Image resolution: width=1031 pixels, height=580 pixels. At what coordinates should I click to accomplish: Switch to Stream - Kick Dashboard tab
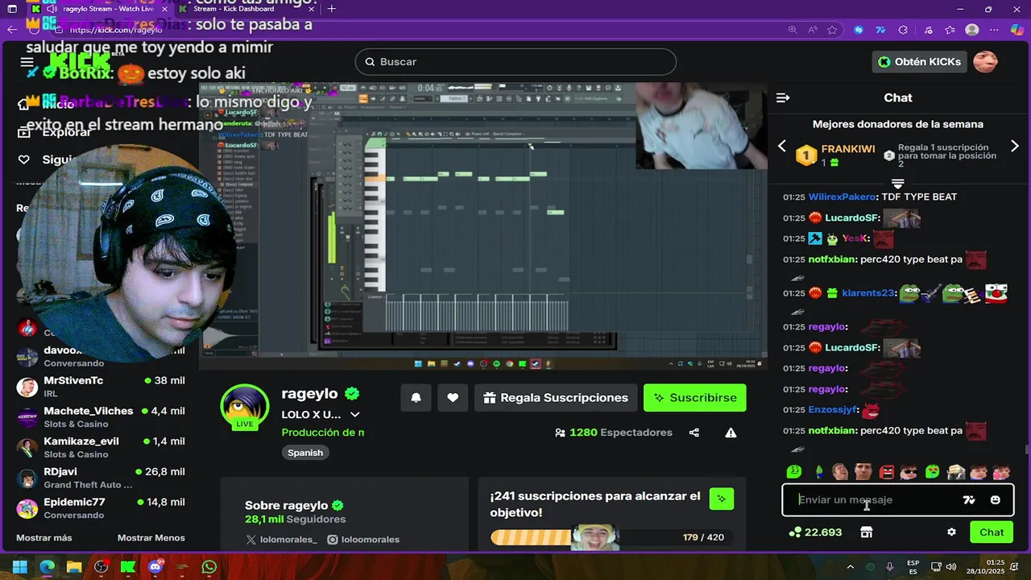(242, 9)
